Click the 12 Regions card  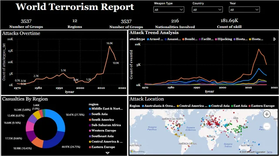[75, 23]
